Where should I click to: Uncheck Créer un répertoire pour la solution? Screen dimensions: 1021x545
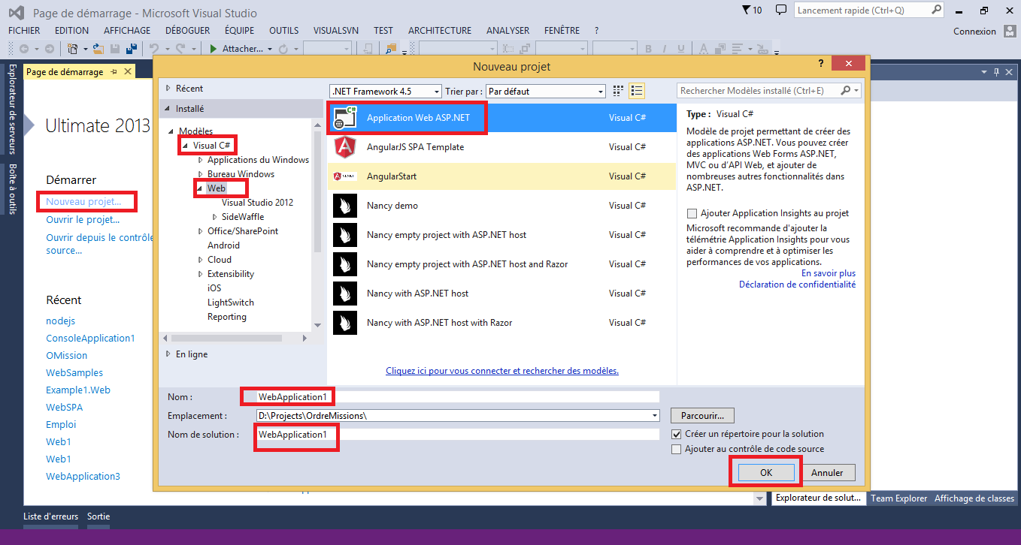tap(677, 434)
